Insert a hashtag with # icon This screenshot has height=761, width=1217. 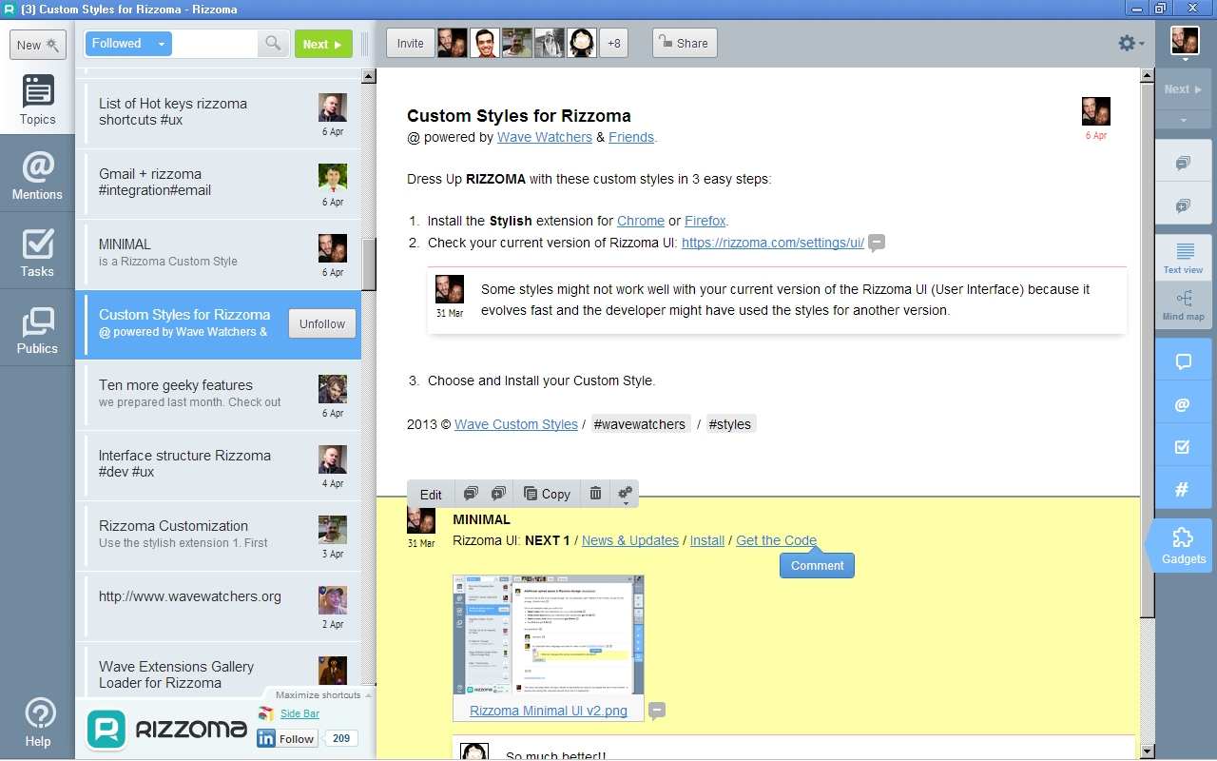click(1184, 489)
